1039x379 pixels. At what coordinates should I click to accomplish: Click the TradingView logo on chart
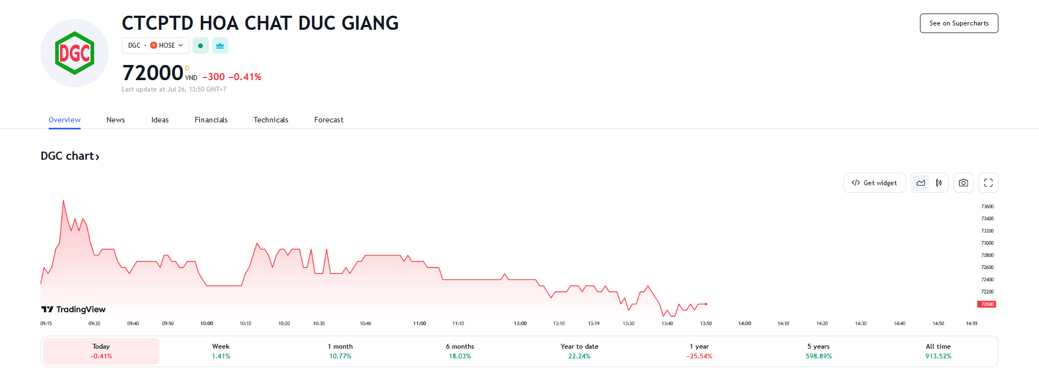(x=74, y=309)
